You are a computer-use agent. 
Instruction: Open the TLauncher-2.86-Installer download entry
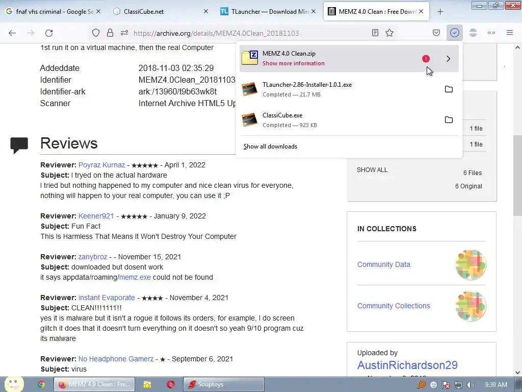click(x=340, y=89)
